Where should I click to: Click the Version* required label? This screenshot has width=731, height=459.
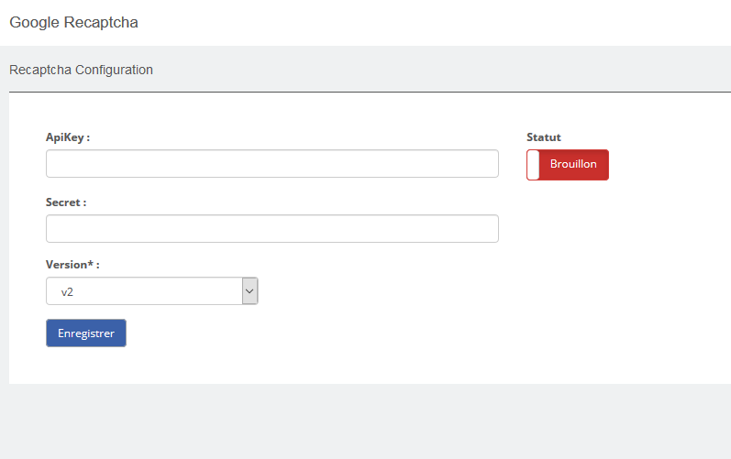72,265
